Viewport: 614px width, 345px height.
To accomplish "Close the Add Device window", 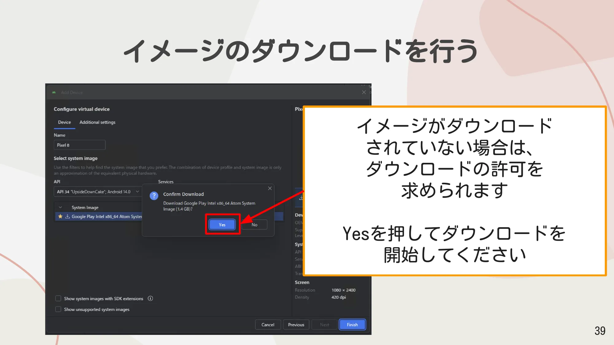I will pos(364,92).
